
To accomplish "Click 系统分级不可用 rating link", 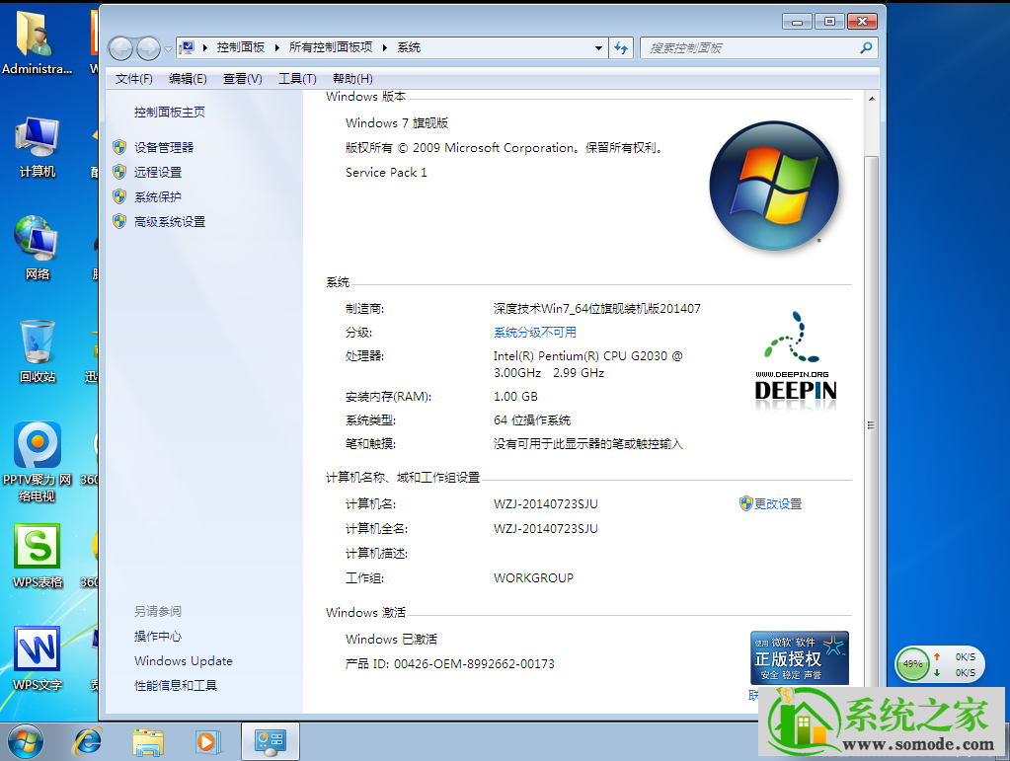I will pyautogui.click(x=535, y=333).
